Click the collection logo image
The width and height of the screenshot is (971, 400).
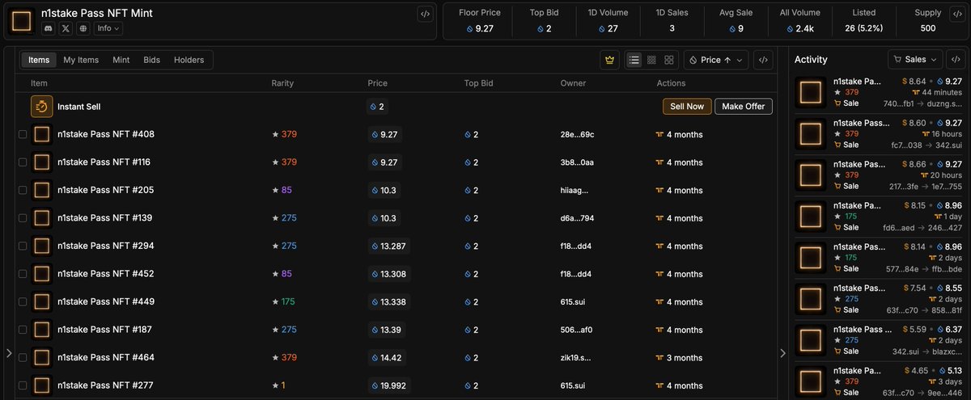point(22,22)
